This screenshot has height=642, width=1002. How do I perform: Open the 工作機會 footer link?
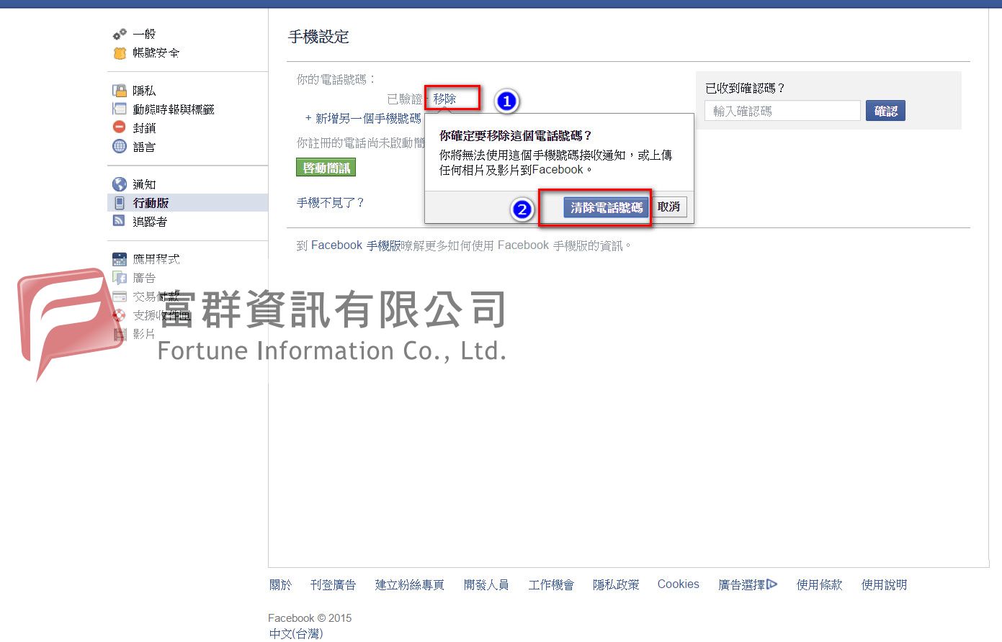[551, 584]
